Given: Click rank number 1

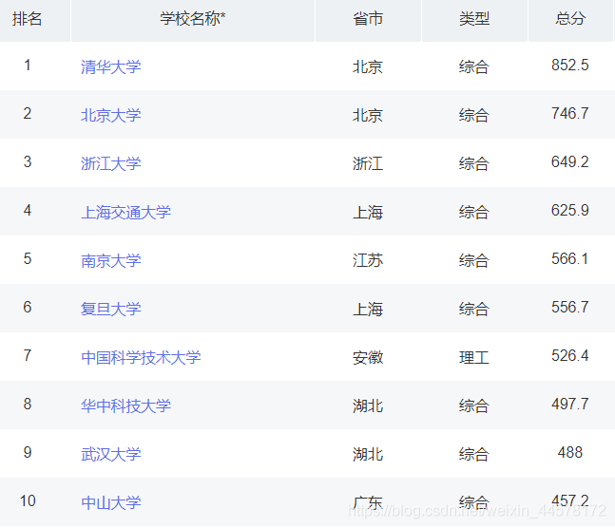Looking at the screenshot, I should pos(27,66).
